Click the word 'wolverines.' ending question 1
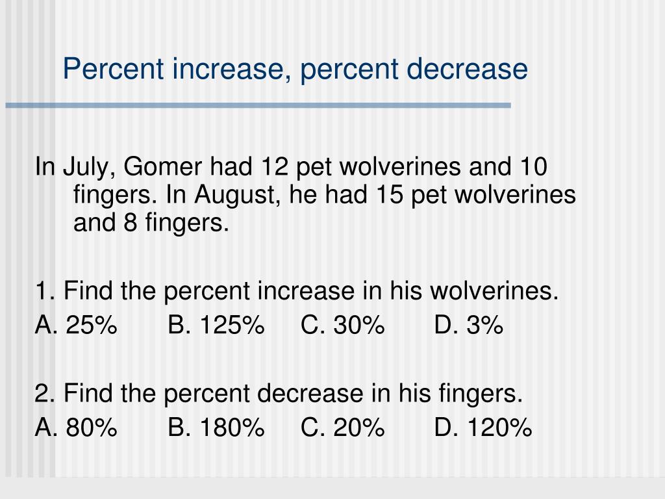Screen dimensions: 665x499 (494, 291)
